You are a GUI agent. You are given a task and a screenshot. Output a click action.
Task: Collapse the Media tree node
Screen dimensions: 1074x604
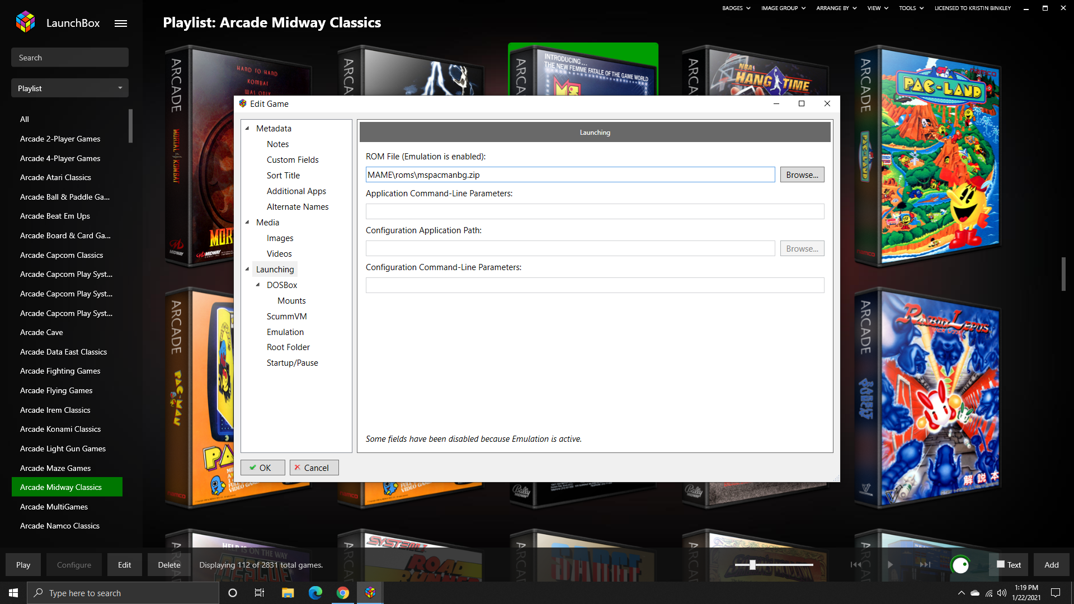247,222
